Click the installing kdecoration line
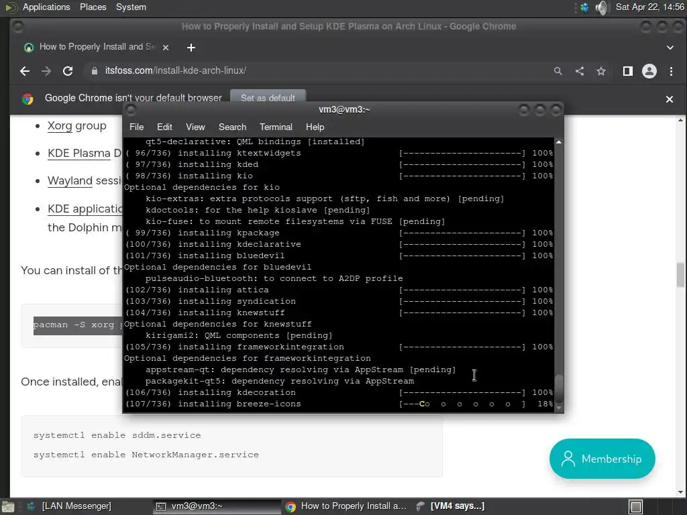This screenshot has width=687, height=515. coord(339,392)
